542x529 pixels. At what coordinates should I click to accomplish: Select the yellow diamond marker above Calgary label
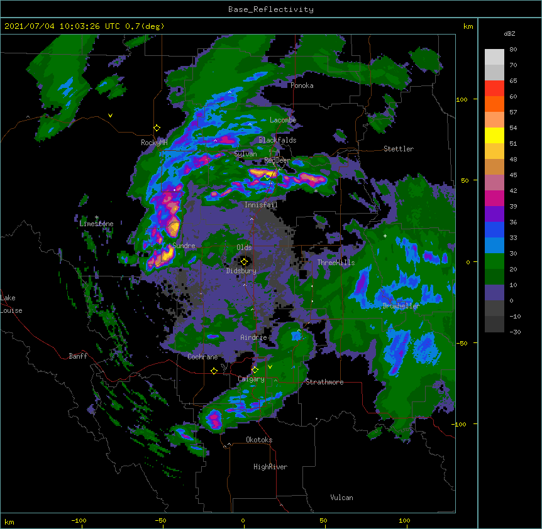click(255, 370)
